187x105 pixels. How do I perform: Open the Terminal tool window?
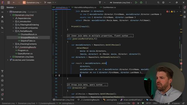2,90
